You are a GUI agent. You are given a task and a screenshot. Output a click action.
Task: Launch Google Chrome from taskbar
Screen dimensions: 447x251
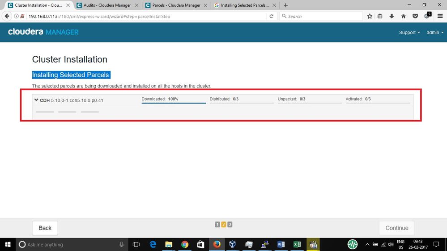[x=185, y=244]
